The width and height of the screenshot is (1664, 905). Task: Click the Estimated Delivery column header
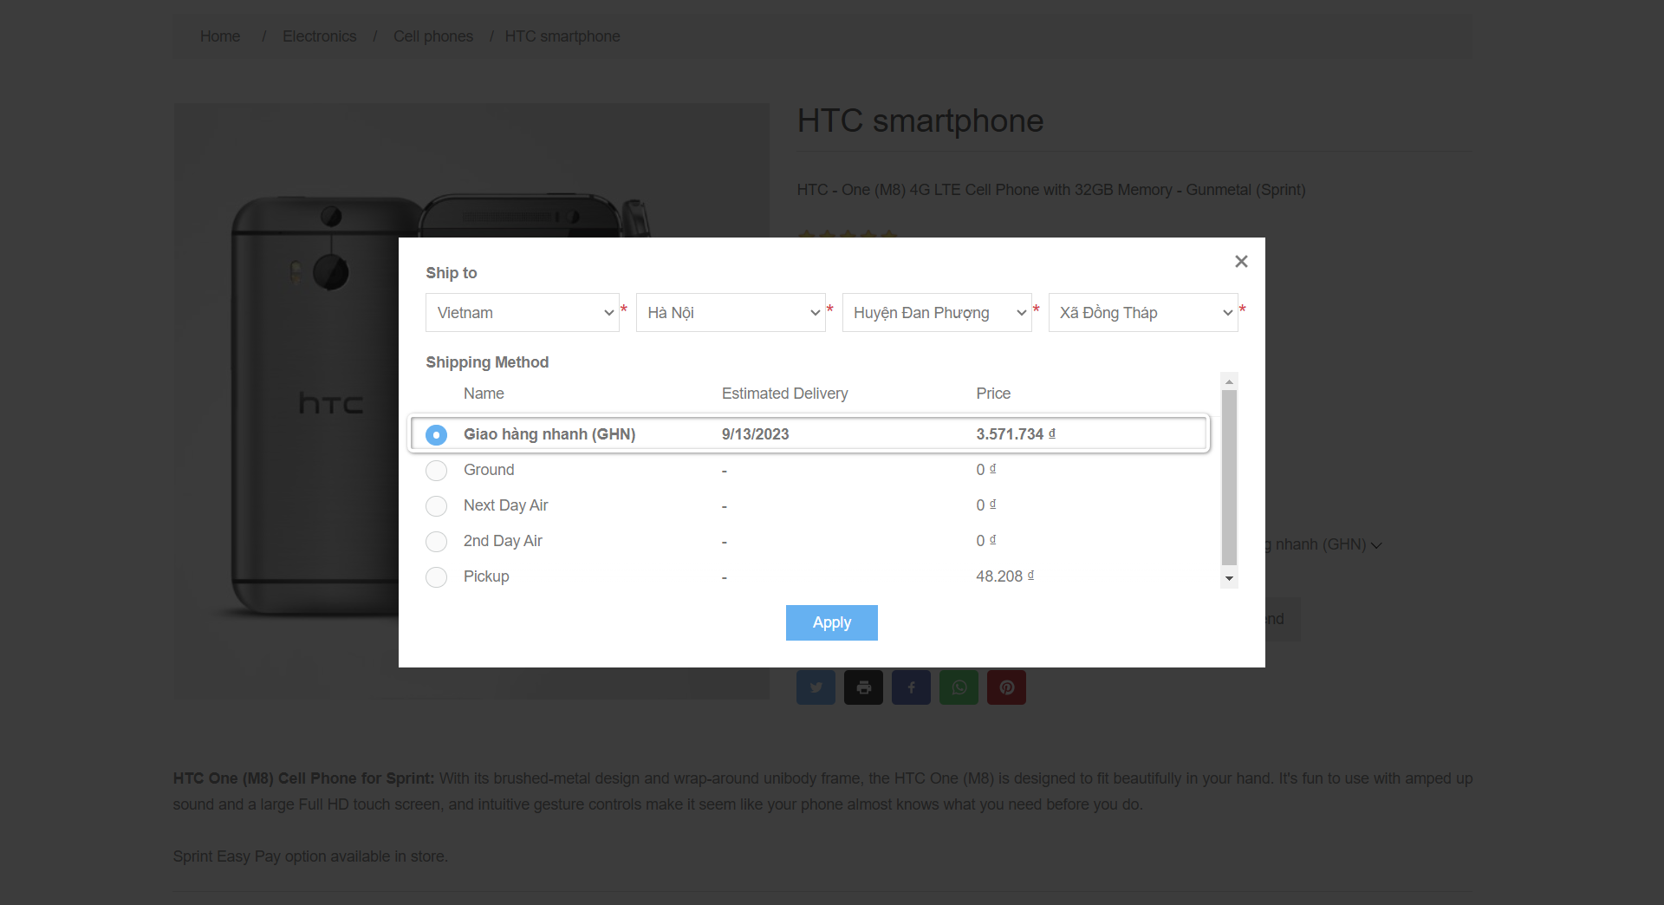785,394
